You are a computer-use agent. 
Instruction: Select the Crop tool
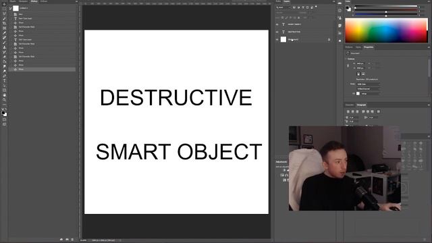(x=4, y=23)
